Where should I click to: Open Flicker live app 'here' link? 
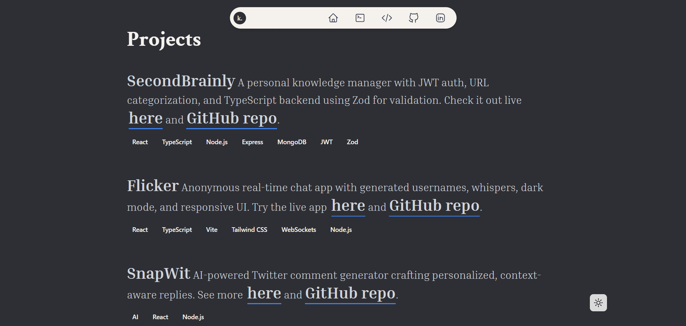(x=348, y=206)
